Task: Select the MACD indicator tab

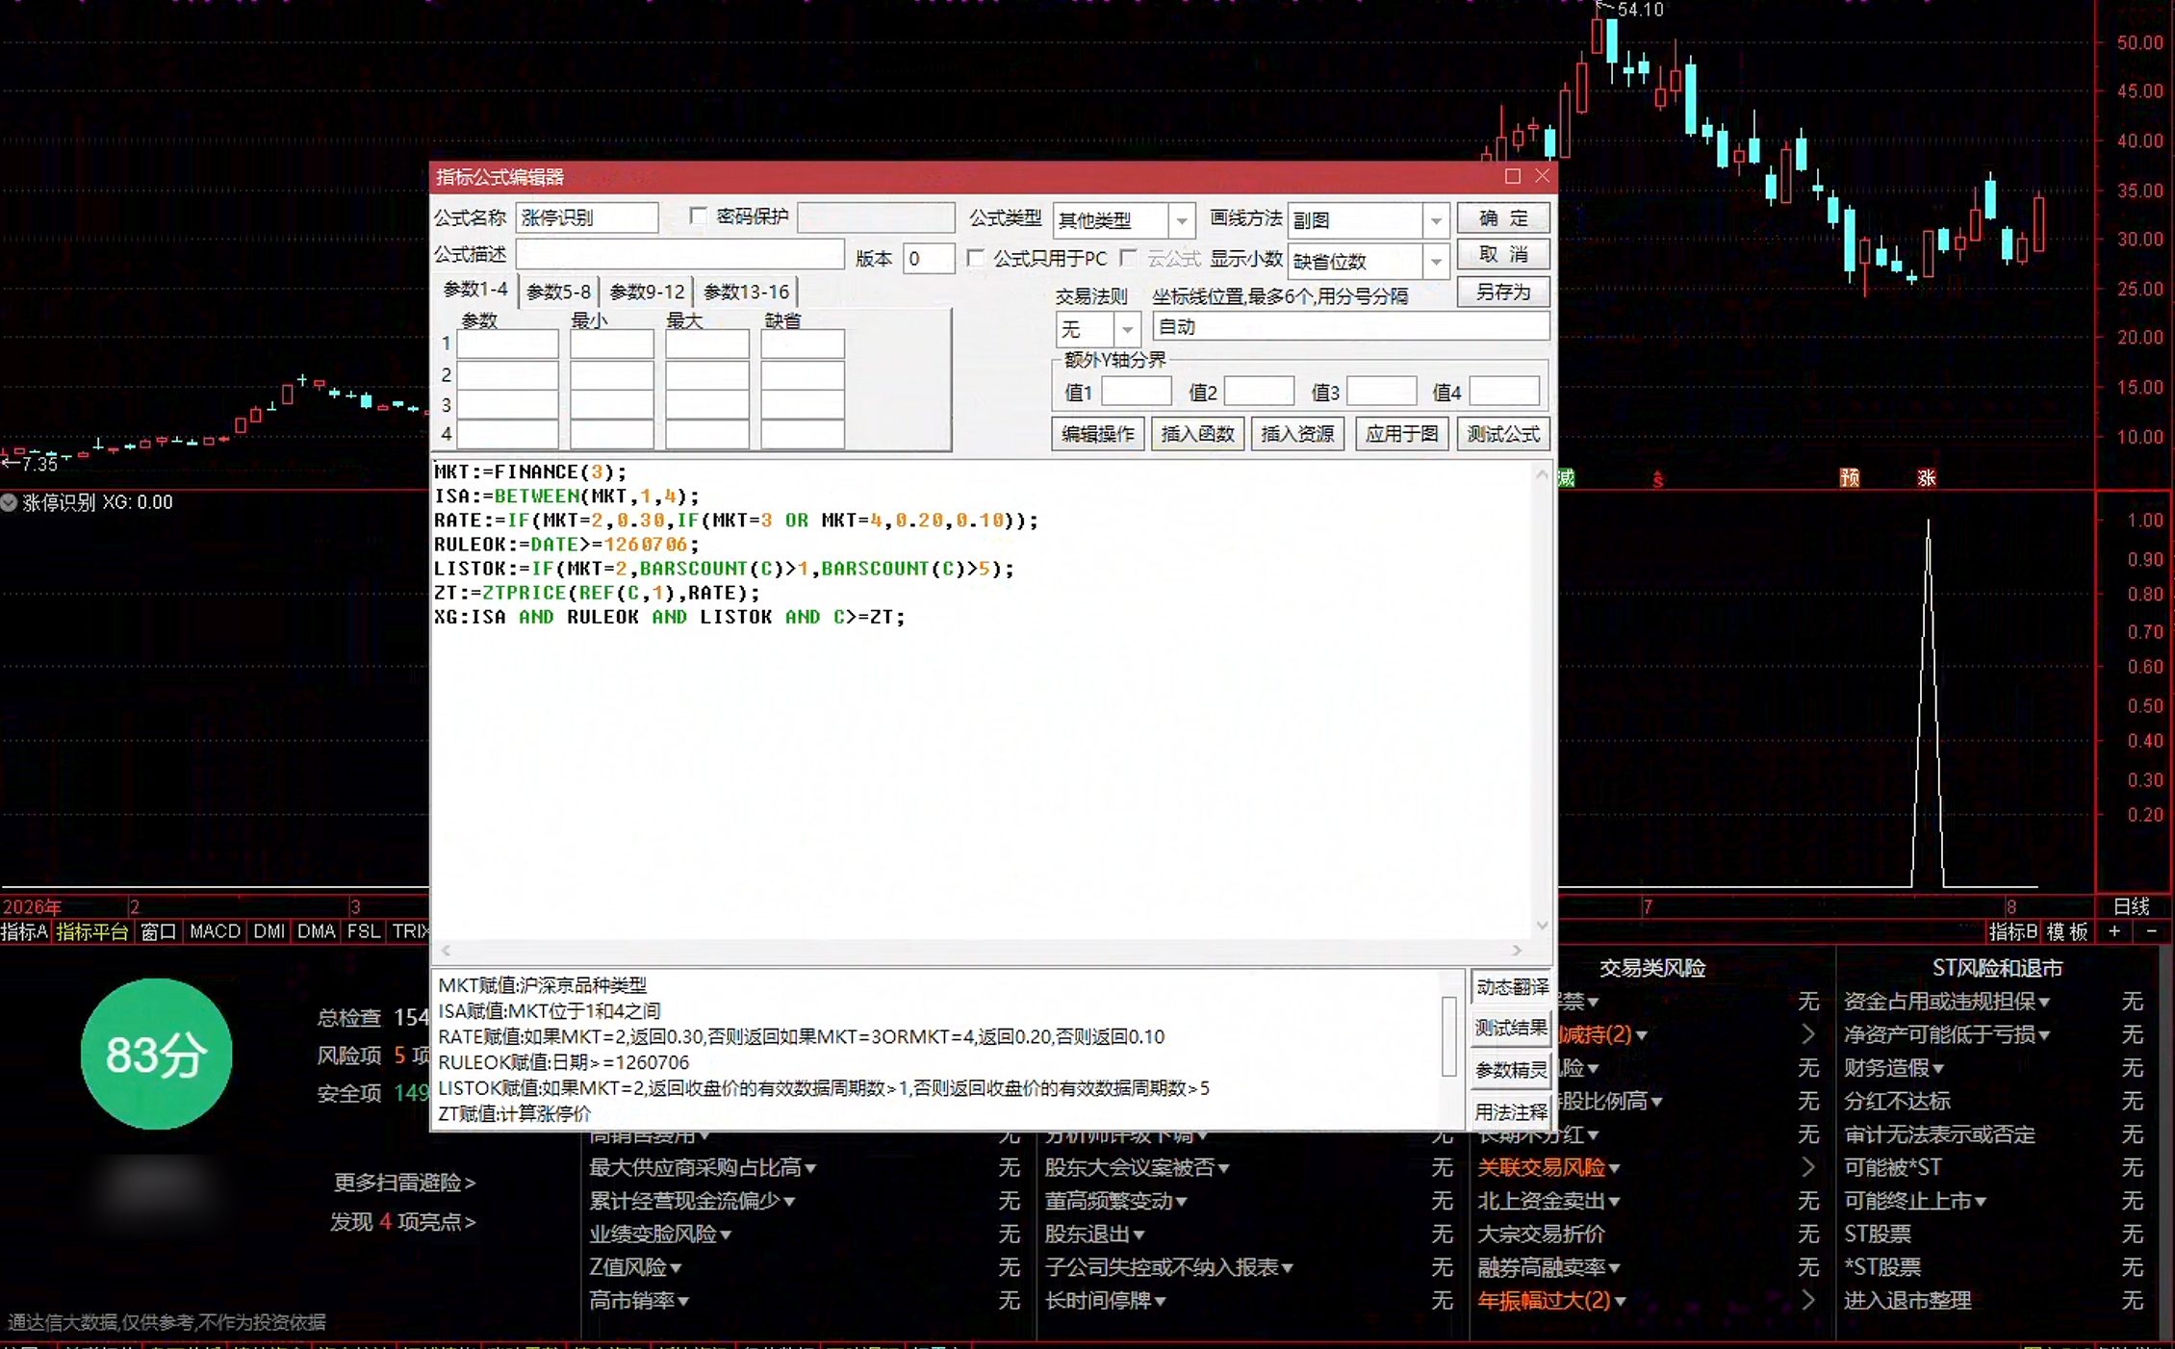Action: point(215,931)
